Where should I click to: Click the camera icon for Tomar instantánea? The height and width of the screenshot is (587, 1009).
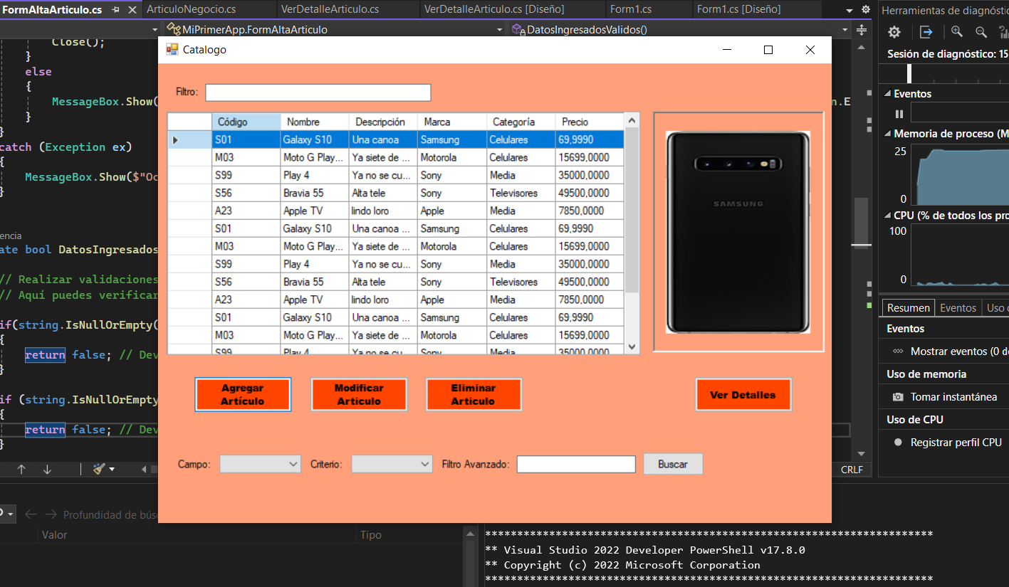pyautogui.click(x=898, y=397)
